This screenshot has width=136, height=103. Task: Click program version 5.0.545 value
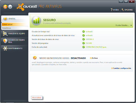[89, 43]
